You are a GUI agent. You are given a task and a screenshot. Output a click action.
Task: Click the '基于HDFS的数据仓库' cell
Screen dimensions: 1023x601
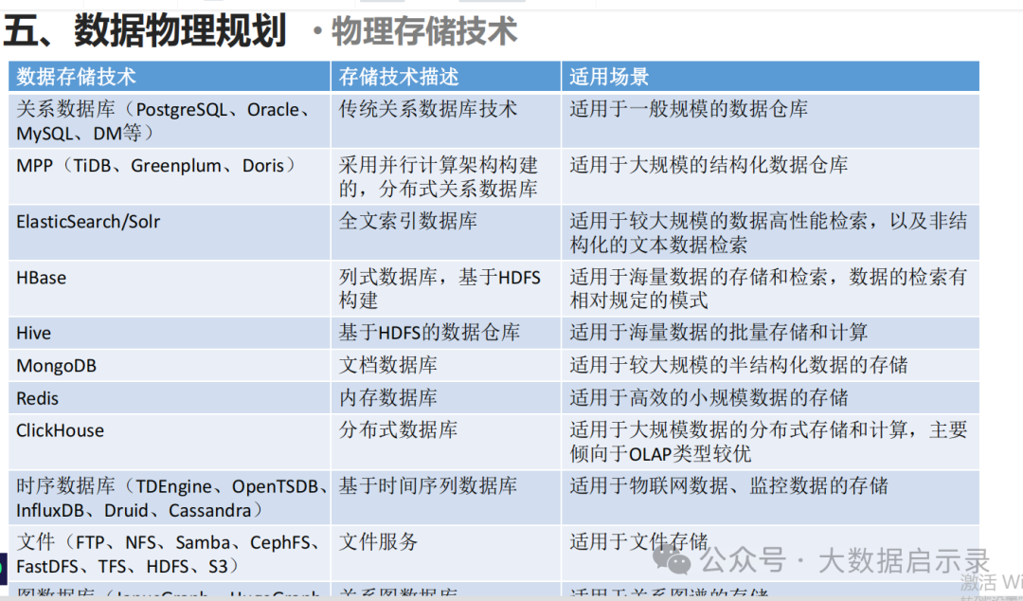click(x=445, y=333)
